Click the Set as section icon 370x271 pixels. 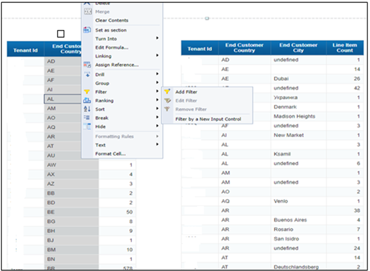click(x=87, y=30)
